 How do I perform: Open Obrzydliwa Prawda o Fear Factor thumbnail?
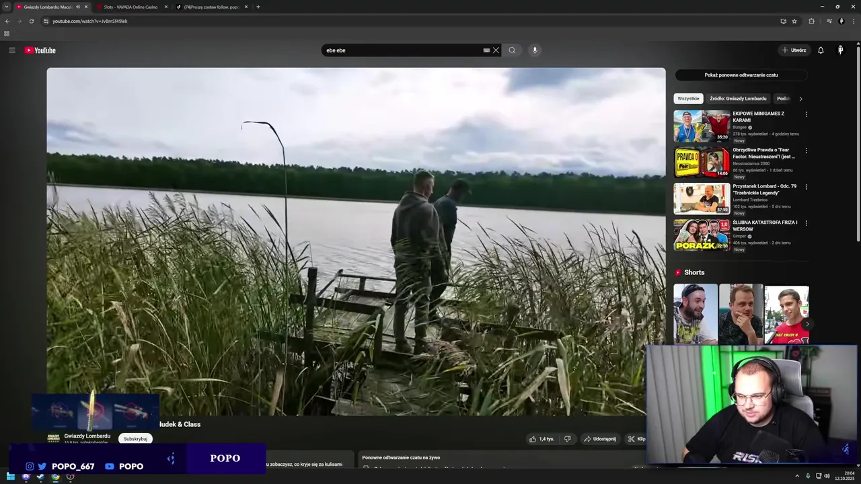coord(702,162)
